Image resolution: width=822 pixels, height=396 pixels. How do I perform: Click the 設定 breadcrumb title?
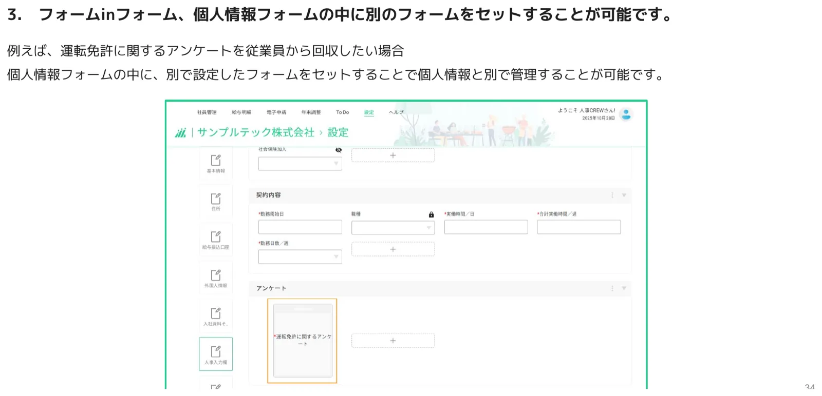(338, 132)
